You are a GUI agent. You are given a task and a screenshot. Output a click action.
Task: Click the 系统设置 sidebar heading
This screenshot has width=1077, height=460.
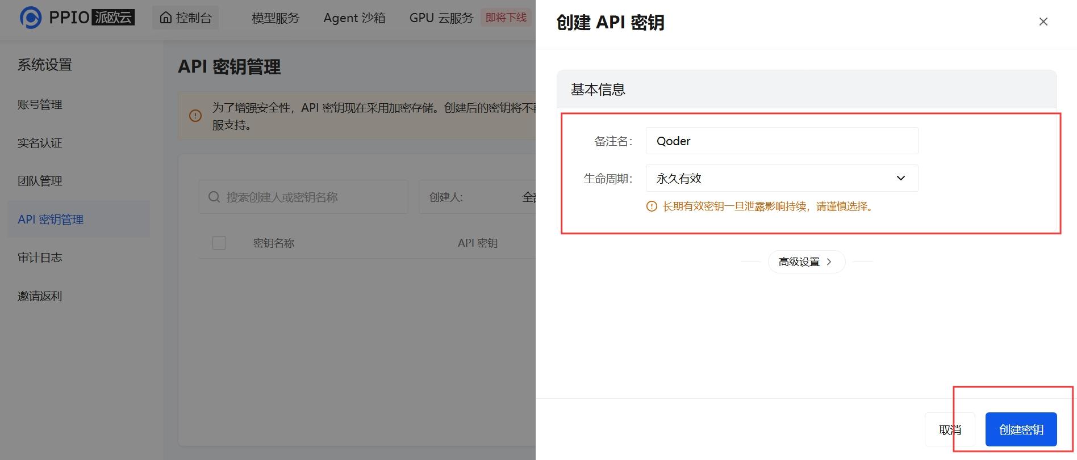pyautogui.click(x=45, y=65)
